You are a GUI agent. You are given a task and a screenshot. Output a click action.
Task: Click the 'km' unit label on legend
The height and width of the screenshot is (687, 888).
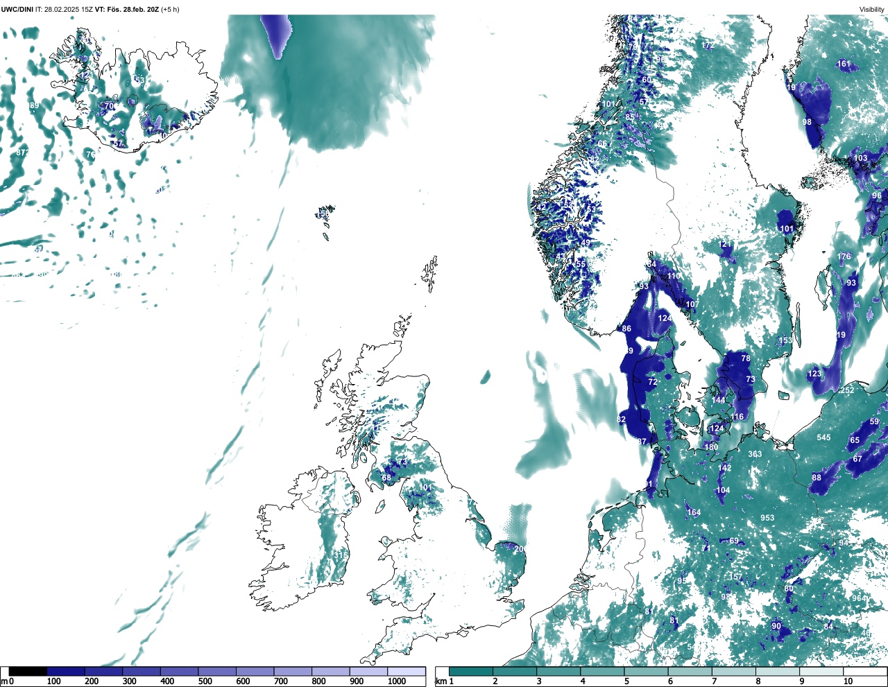(440, 681)
